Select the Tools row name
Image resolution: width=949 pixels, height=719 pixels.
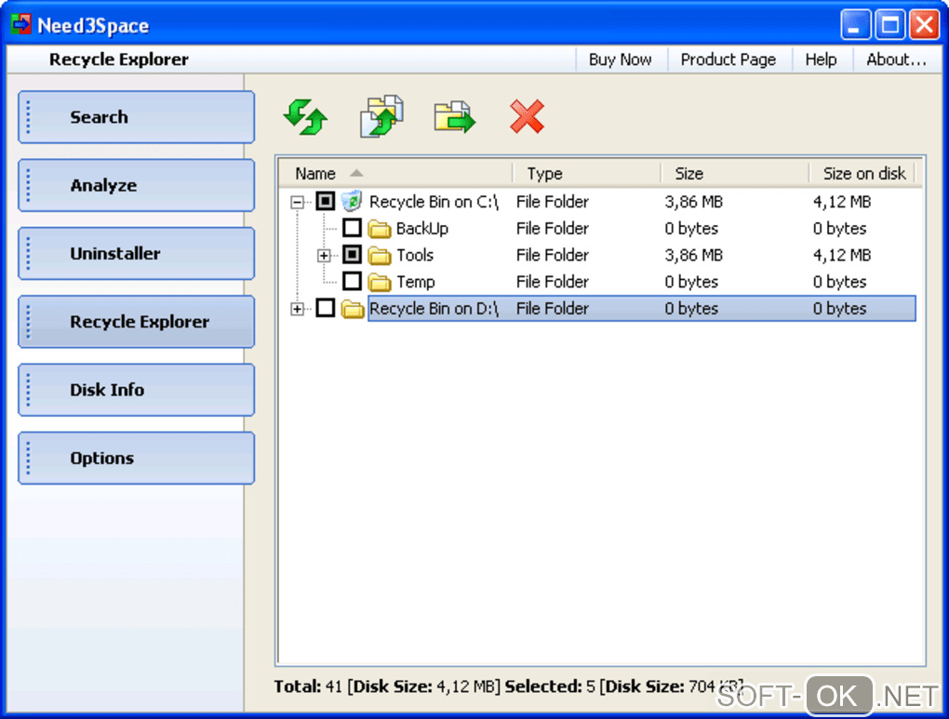pyautogui.click(x=415, y=255)
